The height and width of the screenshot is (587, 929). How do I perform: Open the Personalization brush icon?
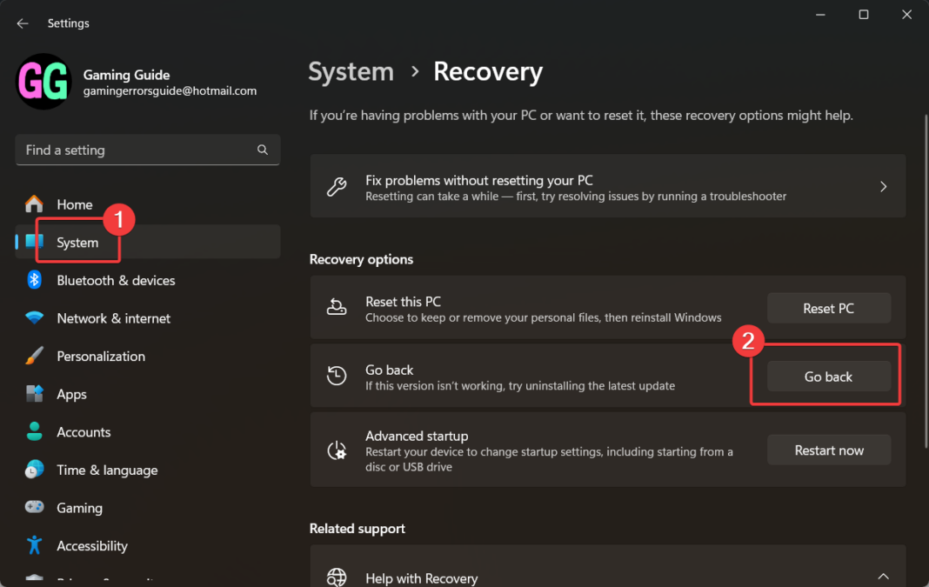(33, 356)
